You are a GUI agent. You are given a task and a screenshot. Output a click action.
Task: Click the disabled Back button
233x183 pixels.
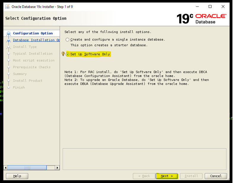click(x=144, y=176)
